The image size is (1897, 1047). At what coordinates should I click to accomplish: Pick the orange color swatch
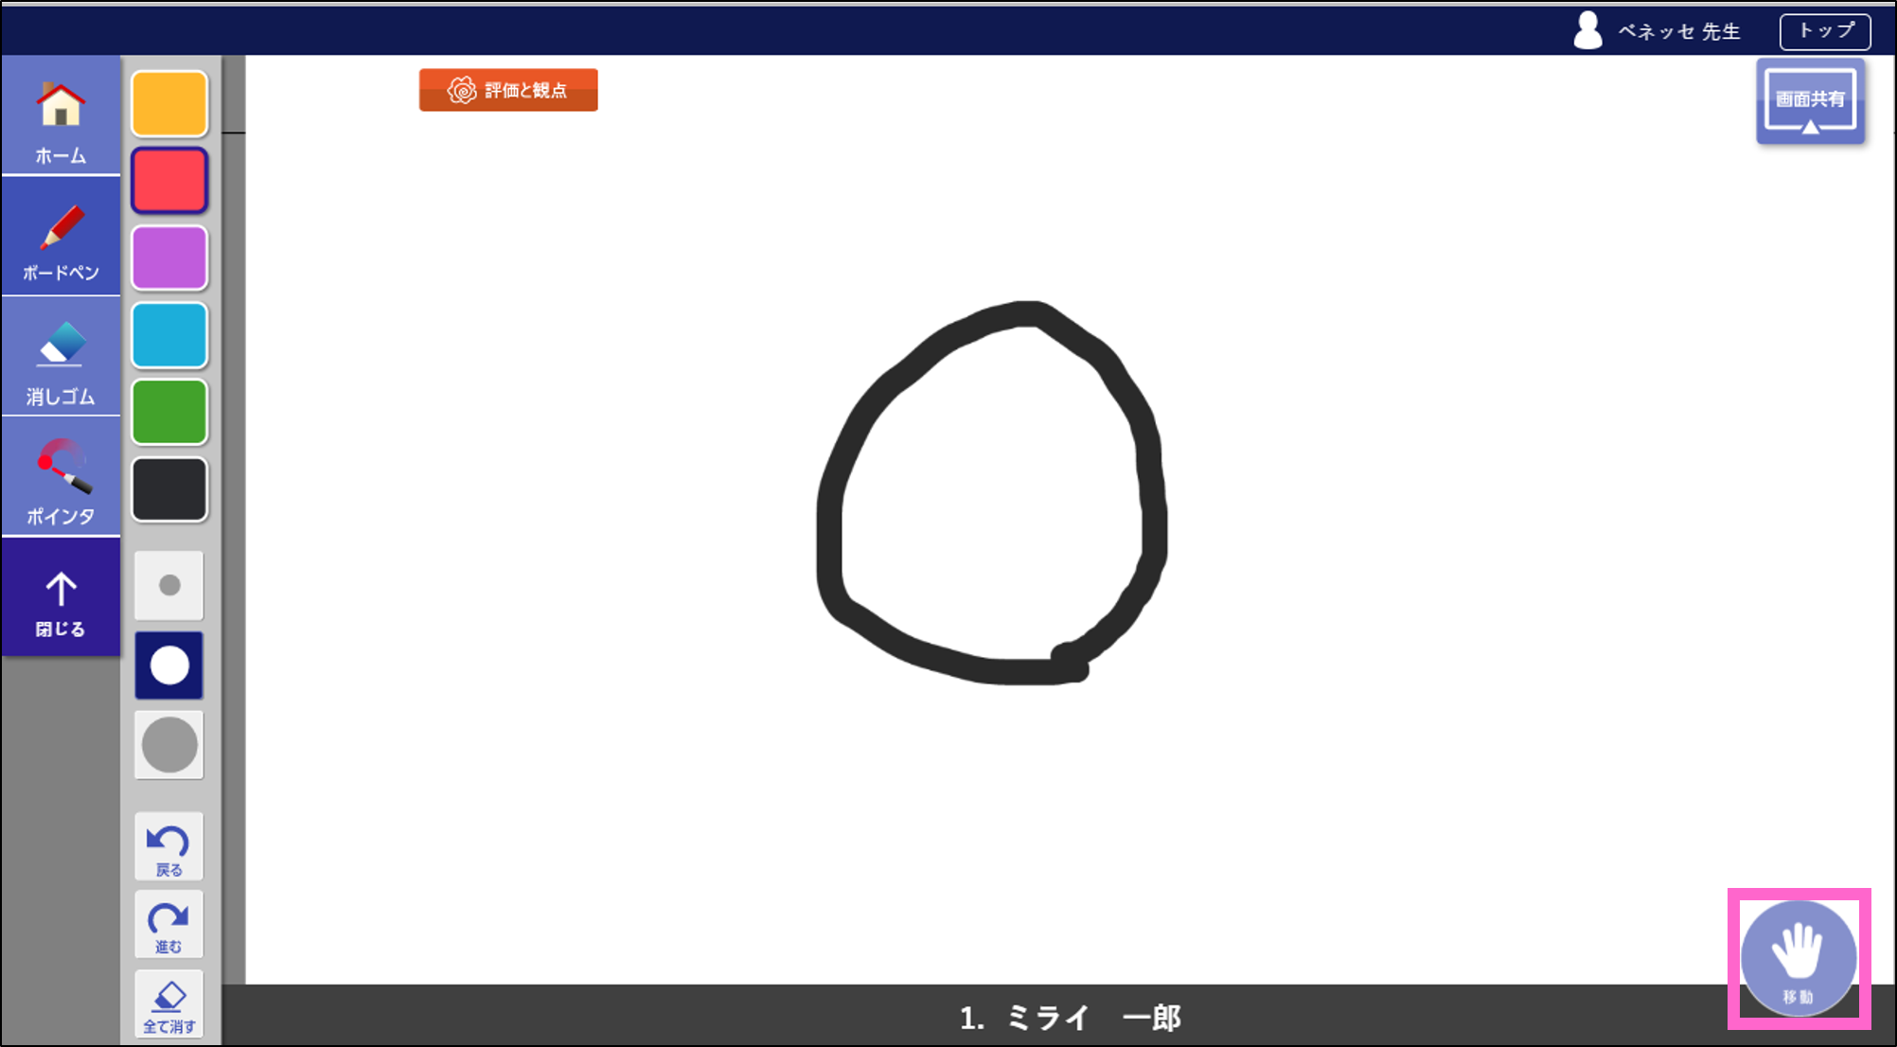pyautogui.click(x=169, y=103)
